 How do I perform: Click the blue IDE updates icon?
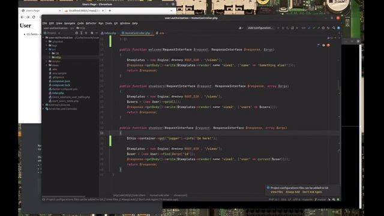tap(338, 28)
